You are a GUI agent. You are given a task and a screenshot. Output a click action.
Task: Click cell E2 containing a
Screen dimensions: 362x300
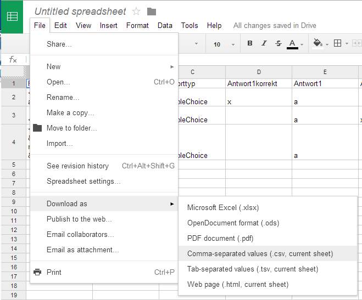[x=325, y=97]
